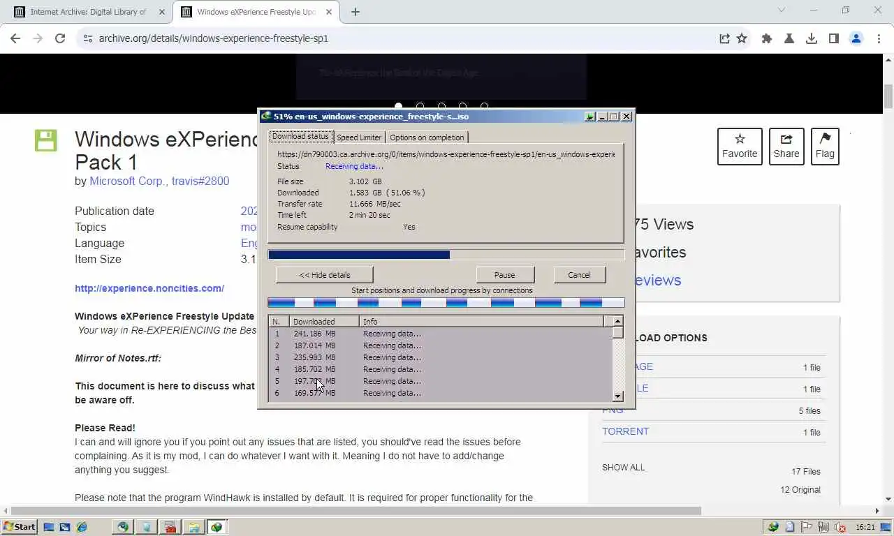The image size is (894, 536).
Task: Open the Microsoft Corp. creator link
Action: 129,181
